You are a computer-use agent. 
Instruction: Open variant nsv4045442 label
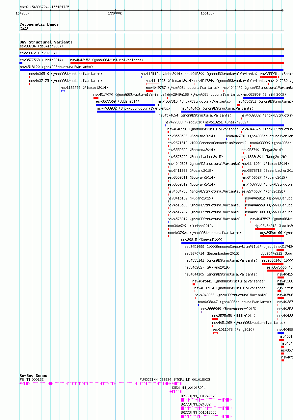tap(229, 281)
